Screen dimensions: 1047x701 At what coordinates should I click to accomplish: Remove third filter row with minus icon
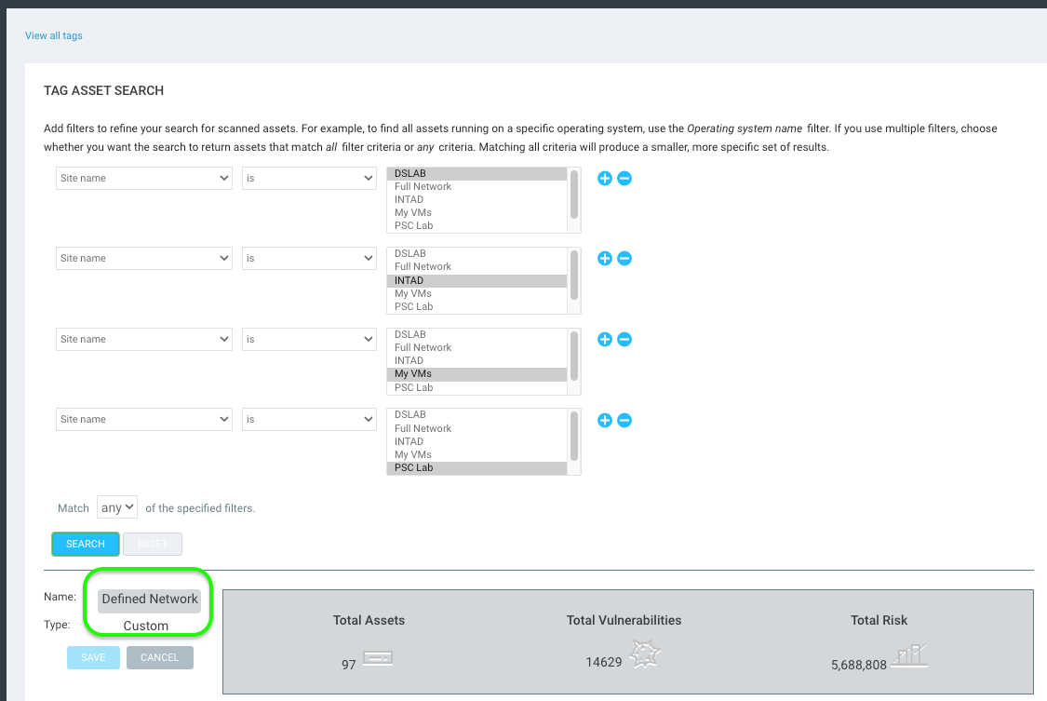click(624, 339)
